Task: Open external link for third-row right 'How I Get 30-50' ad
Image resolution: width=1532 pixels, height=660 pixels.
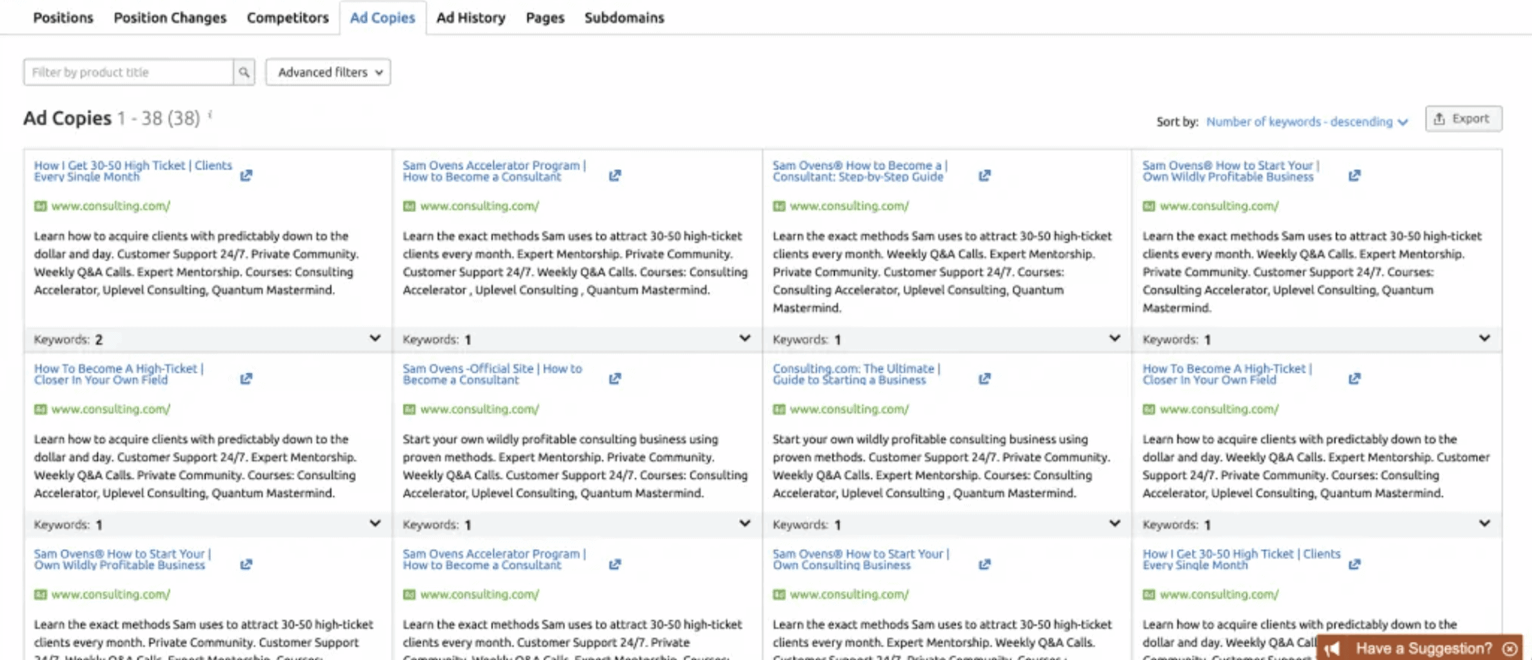Action: 1354,564
